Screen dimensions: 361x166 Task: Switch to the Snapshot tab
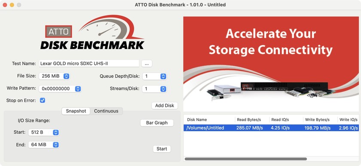point(76,111)
